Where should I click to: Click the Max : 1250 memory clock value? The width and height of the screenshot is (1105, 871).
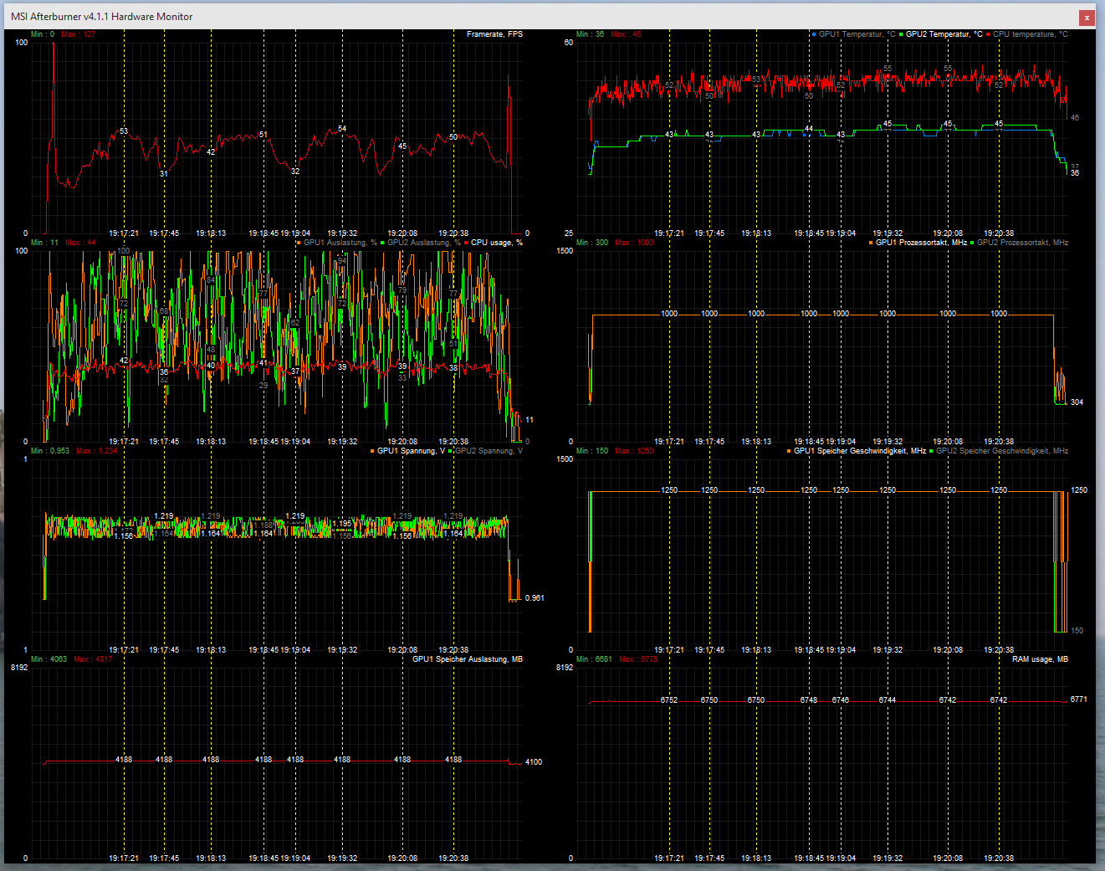pos(634,451)
